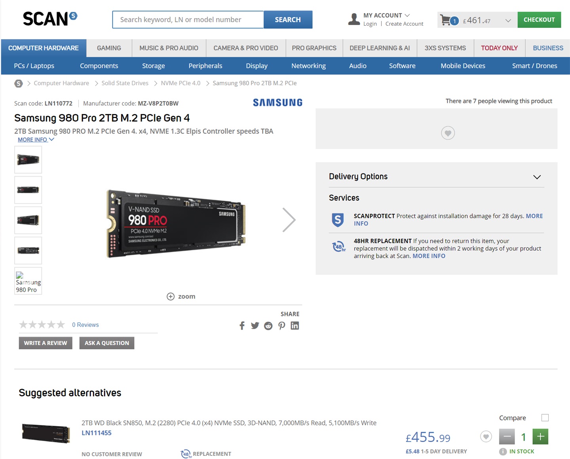Click the CHECKOUT button
The image size is (570, 459).
point(539,19)
